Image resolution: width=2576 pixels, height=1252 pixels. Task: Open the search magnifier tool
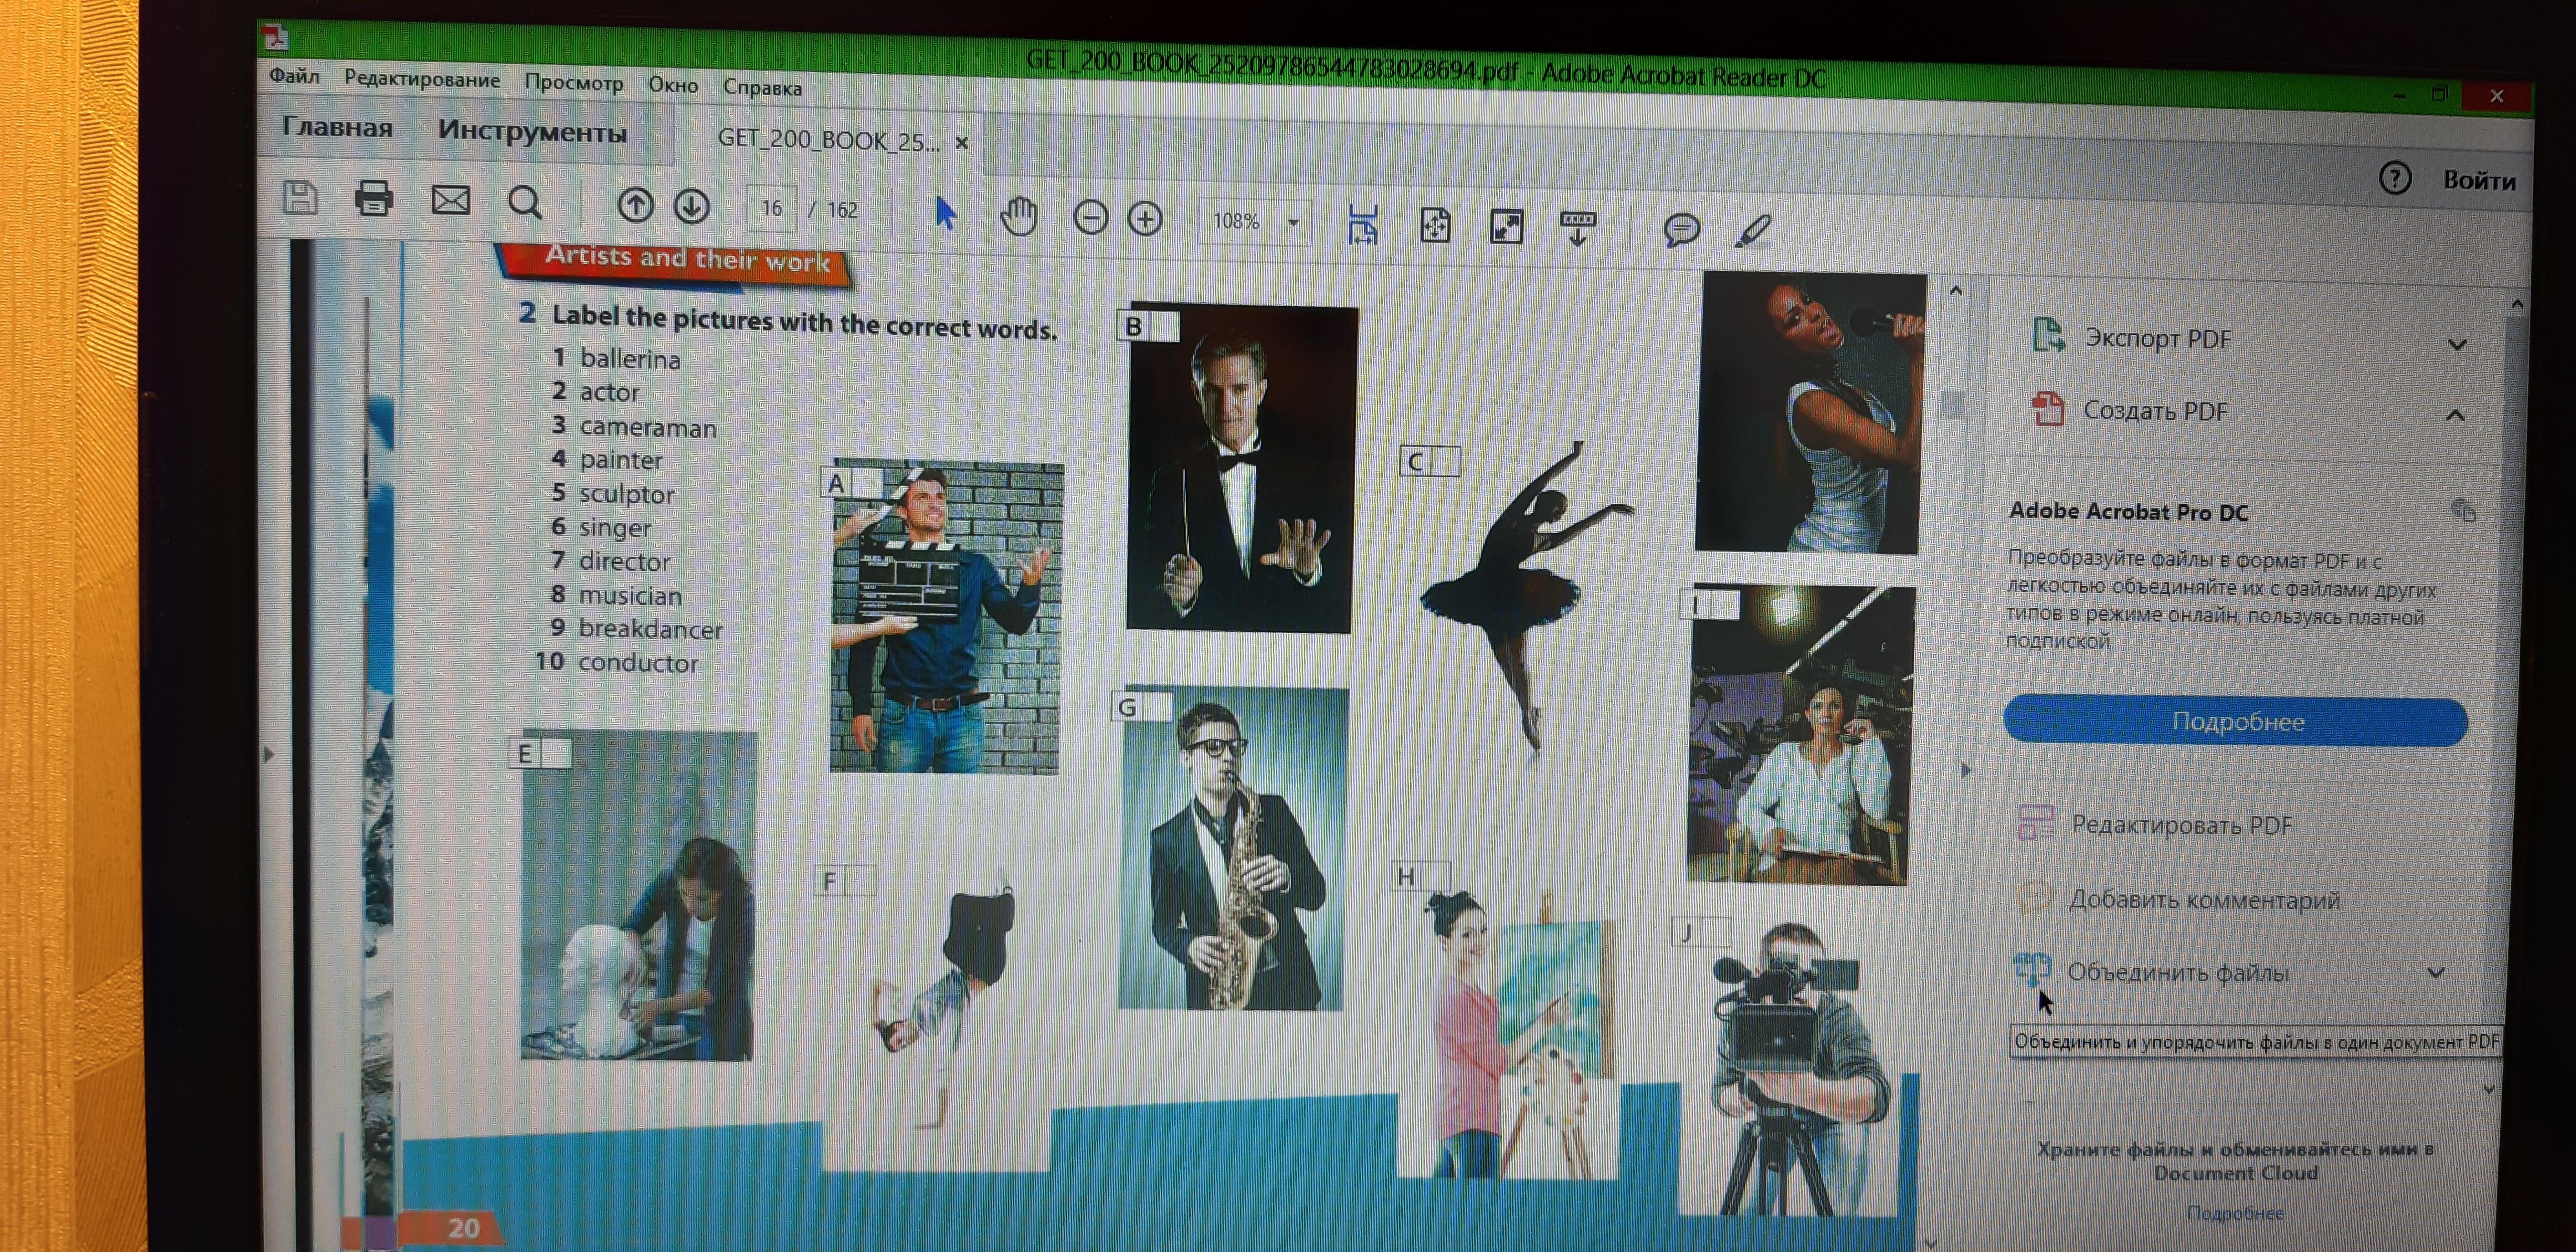click(x=525, y=203)
